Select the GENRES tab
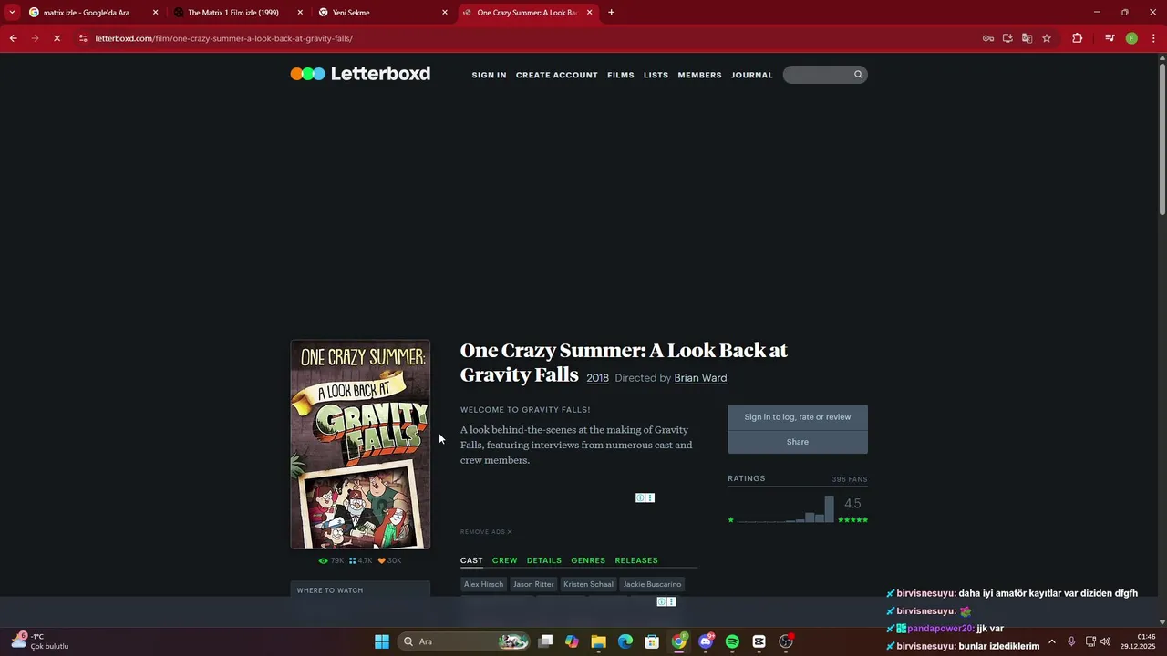Screen dimensions: 1167x656 pos(588,560)
